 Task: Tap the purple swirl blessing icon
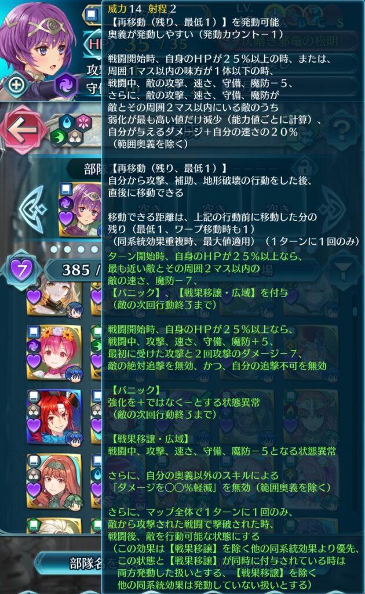65,86
